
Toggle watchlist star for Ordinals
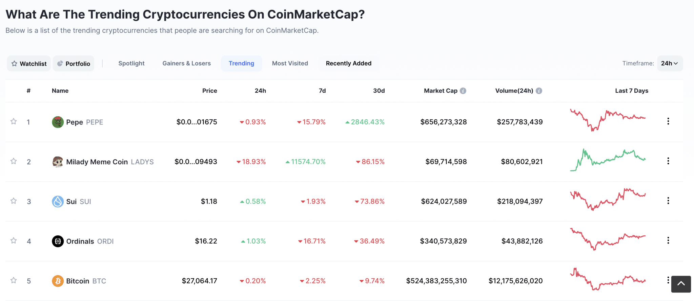coord(14,240)
